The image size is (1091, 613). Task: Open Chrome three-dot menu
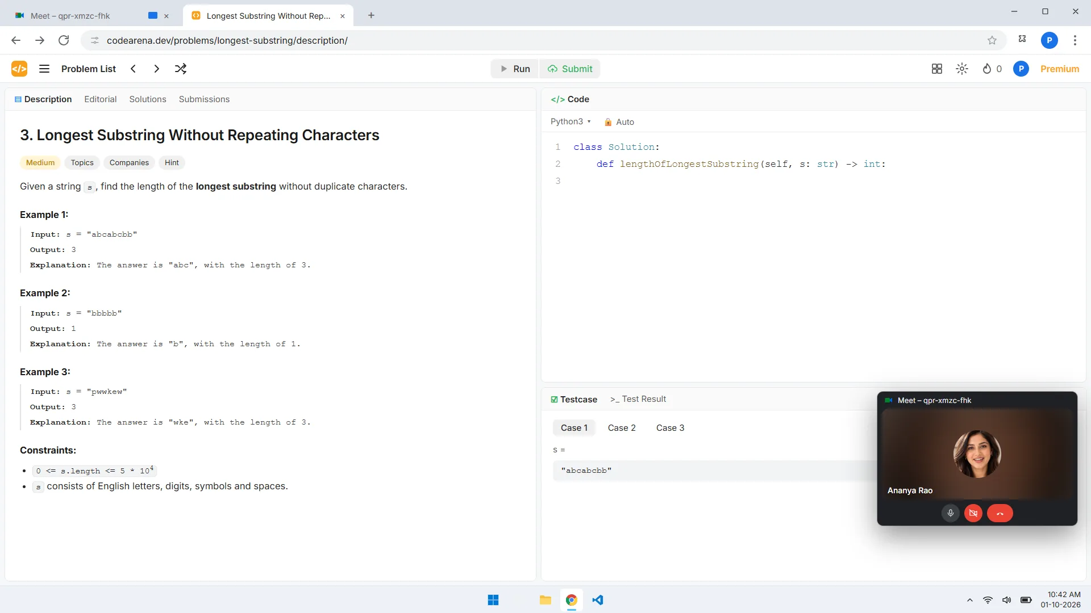(x=1075, y=40)
